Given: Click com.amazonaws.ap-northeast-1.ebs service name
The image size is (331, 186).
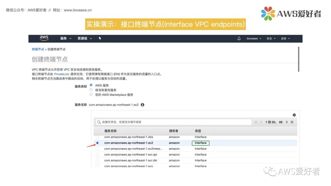Looking at the screenshot, I should [128, 137].
